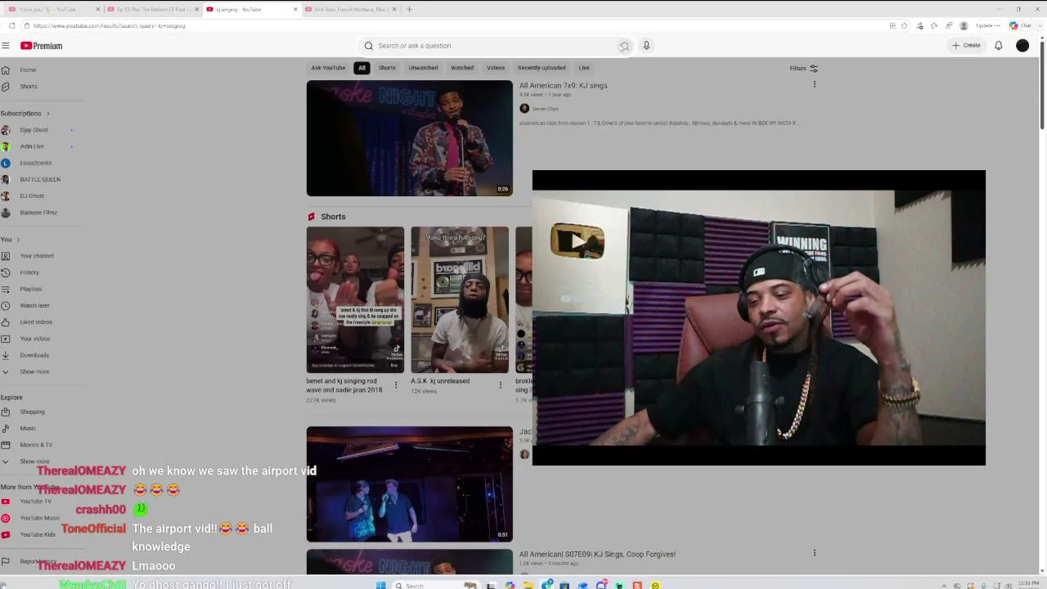
Task: Open Liked videos in the sidebar
Action: click(36, 321)
